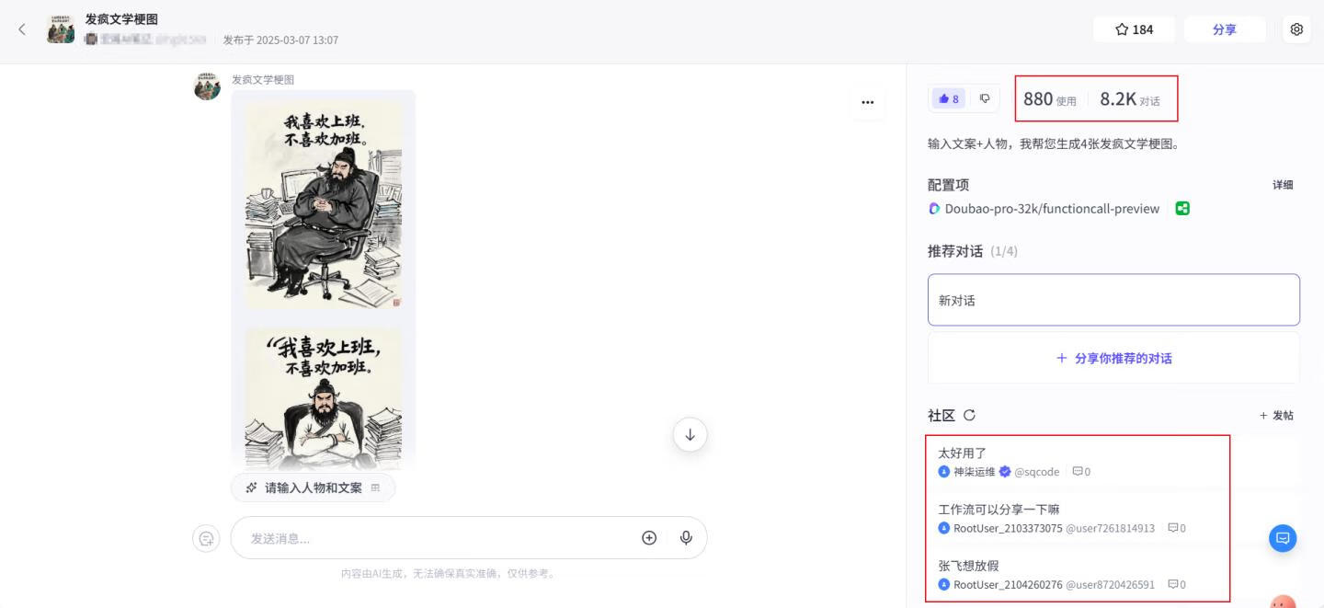Image resolution: width=1324 pixels, height=608 pixels.
Task: Select the 新对话 recommended conversation
Action: (x=1113, y=300)
